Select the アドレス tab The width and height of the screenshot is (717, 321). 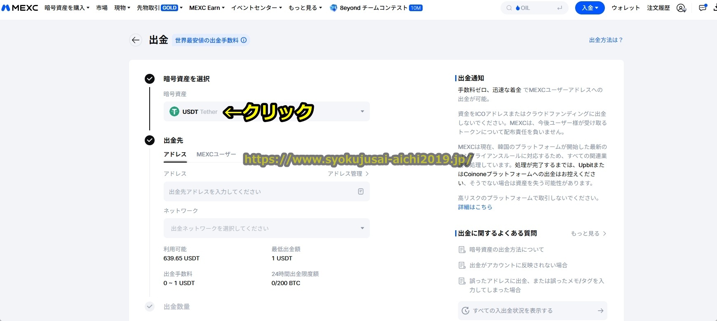point(175,154)
